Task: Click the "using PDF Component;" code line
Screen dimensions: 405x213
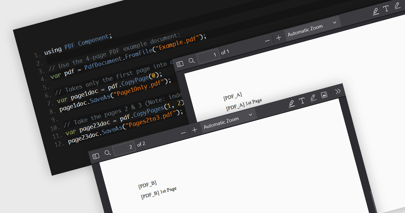Action: pos(78,44)
